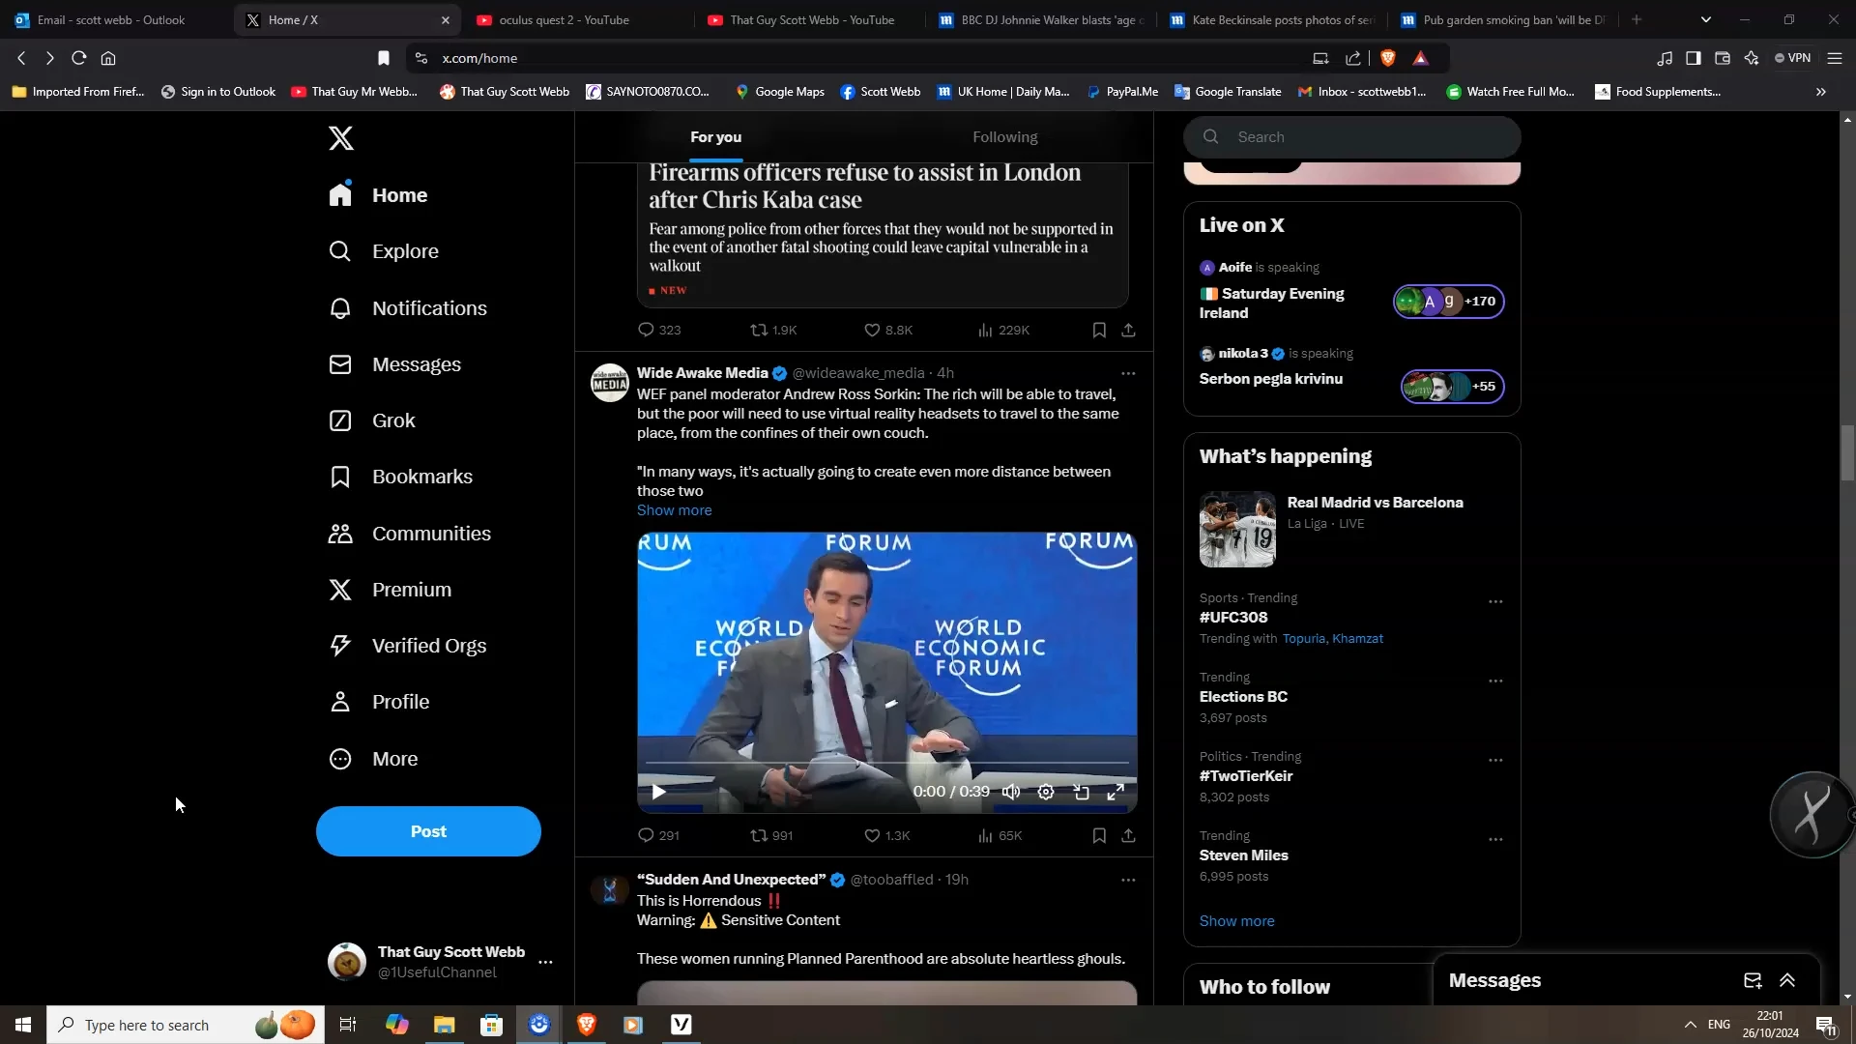
Task: Open Bookmarks from sidebar
Action: coord(401,477)
